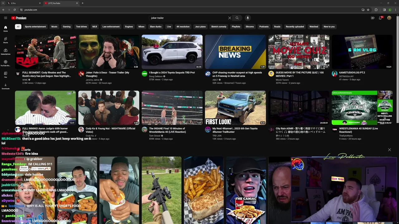Open the Doug DeMuro channel name
The height and width of the screenshot is (224, 399).
tap(156, 76)
